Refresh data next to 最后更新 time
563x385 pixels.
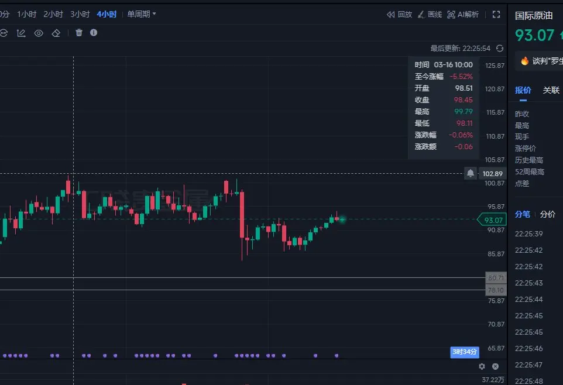tap(500, 49)
